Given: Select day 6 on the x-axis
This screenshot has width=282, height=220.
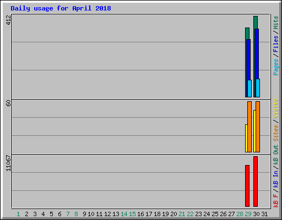Looking at the screenshot, I should (x=59, y=214).
